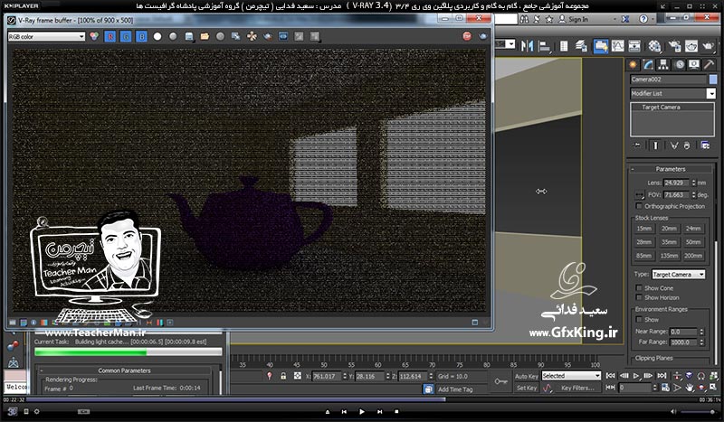The width and height of the screenshot is (724, 422).
Task: Enable the Show Horizon checkbox
Action: 639,297
